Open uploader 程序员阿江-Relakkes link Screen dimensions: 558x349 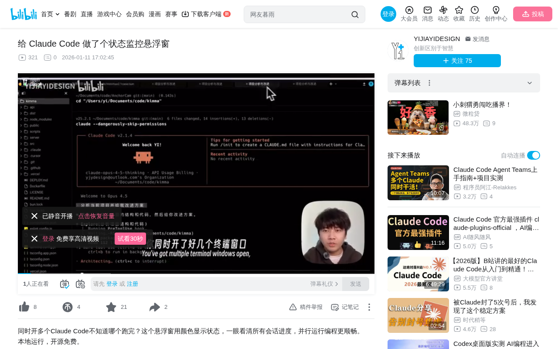click(490, 187)
